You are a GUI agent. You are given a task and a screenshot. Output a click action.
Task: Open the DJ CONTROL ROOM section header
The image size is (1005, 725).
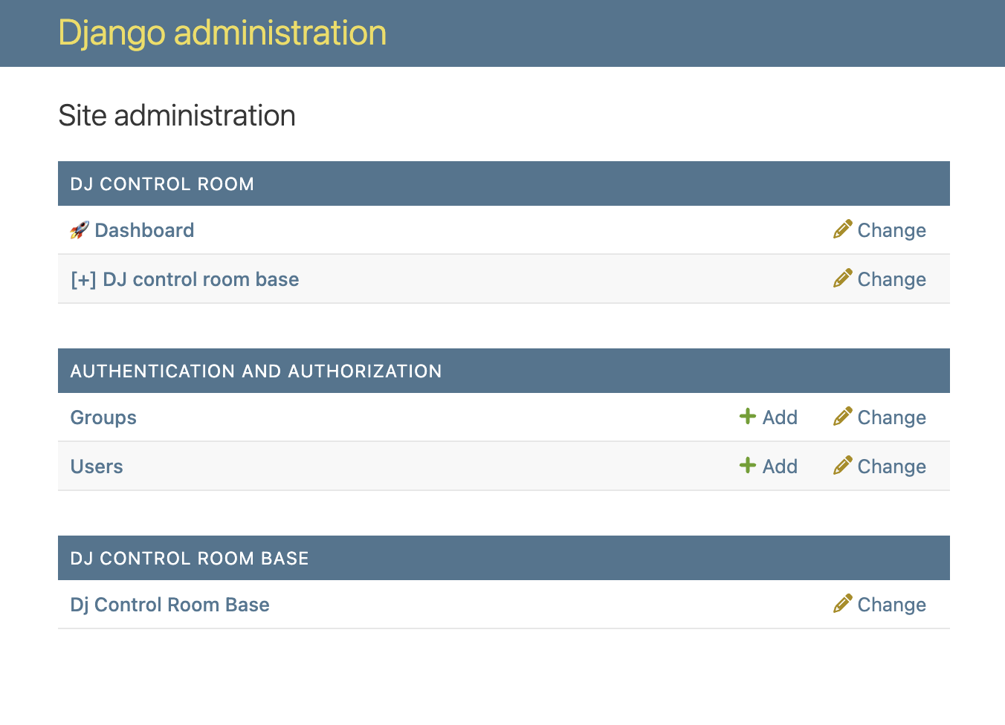coord(162,184)
